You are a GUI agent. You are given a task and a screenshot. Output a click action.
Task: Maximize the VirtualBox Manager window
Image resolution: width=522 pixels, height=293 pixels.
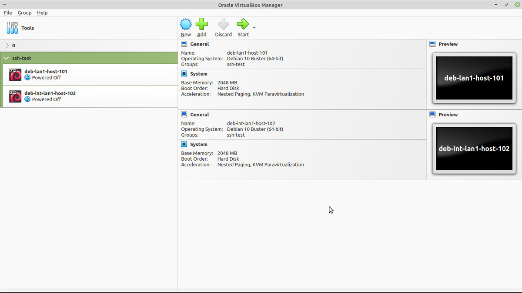click(506, 5)
